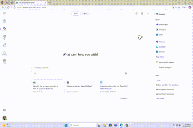The height and width of the screenshot is (128, 193).
Task: Click the user profile picture
Action: click(x=5, y=118)
